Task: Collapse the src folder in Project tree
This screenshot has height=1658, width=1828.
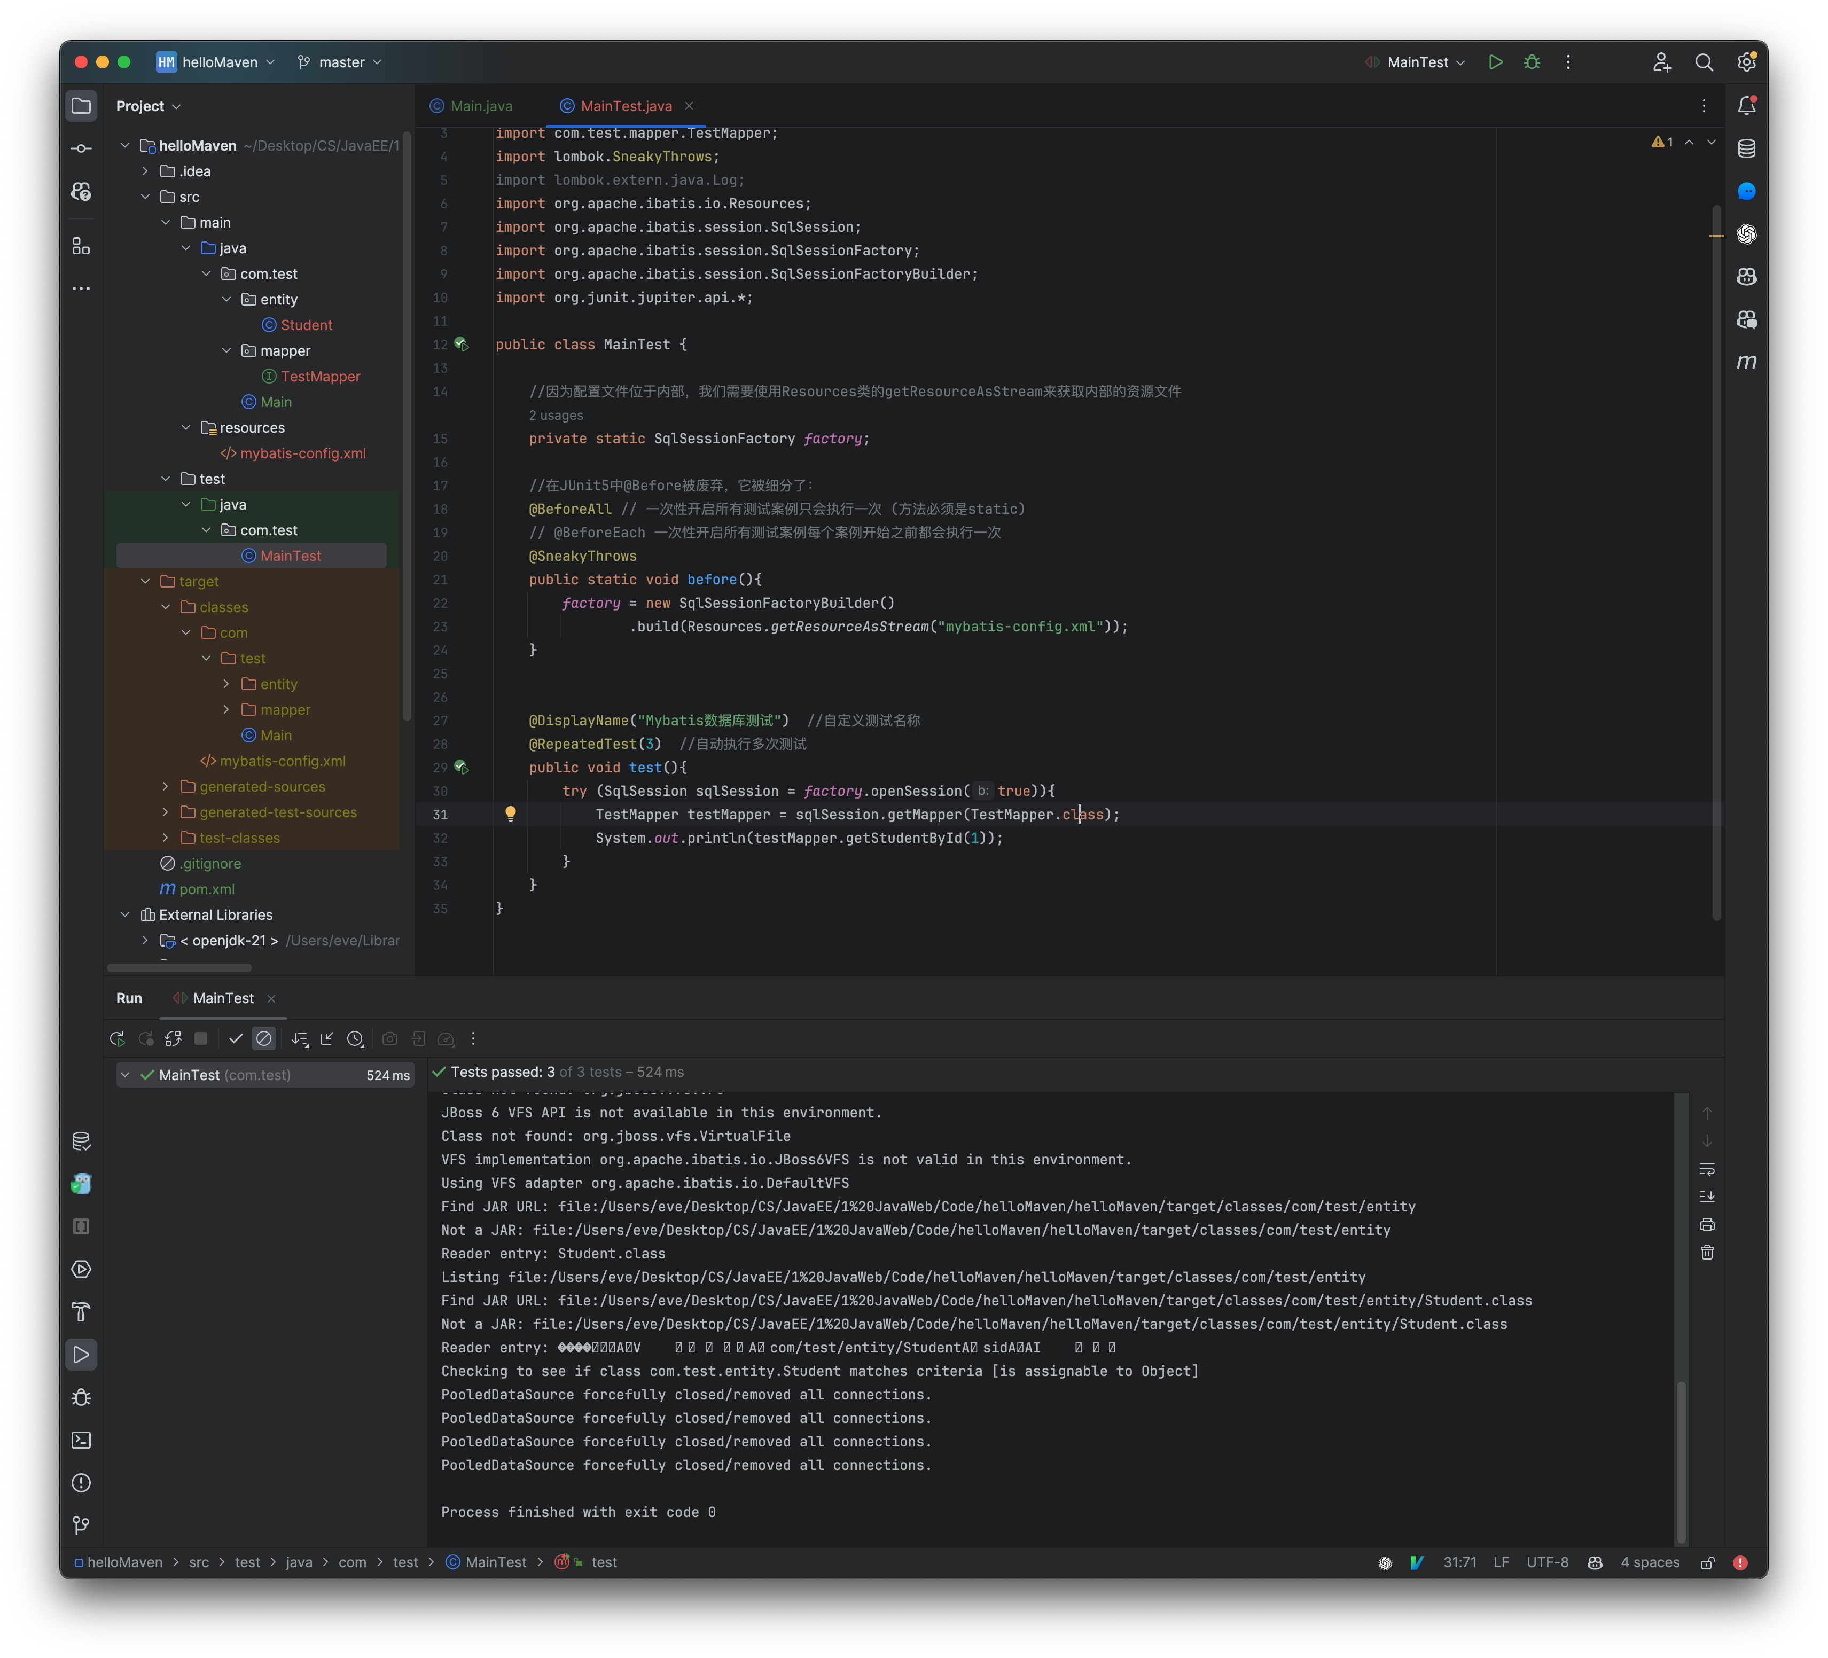Action: pyautogui.click(x=146, y=196)
